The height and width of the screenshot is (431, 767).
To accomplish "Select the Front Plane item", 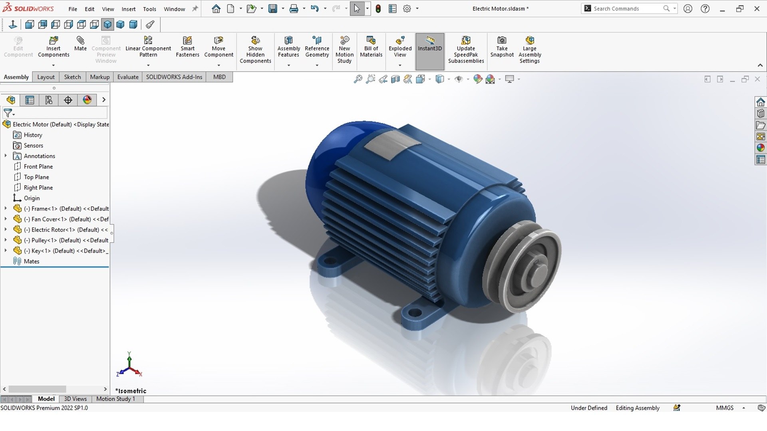I will pos(33,166).
